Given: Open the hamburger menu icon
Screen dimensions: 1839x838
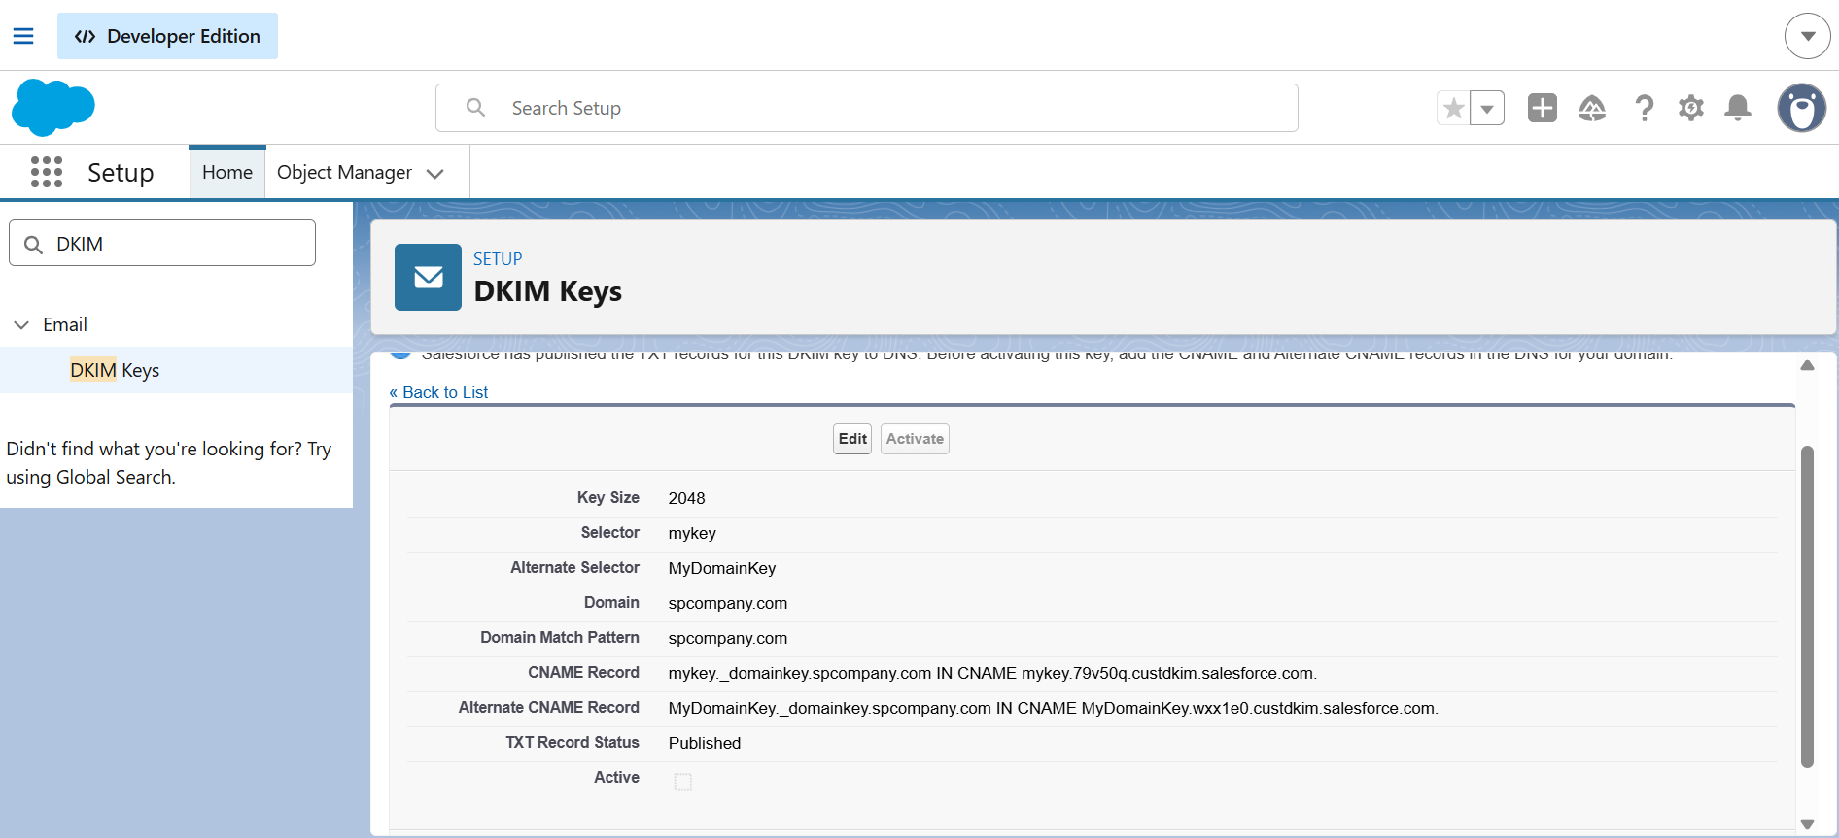Looking at the screenshot, I should (x=23, y=36).
